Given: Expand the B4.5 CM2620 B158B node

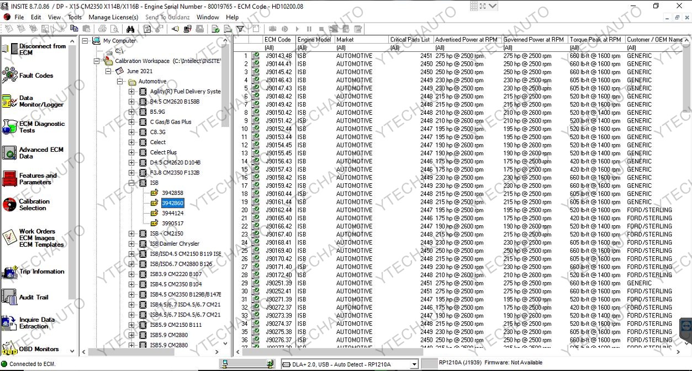Looking at the screenshot, I should coord(131,102).
